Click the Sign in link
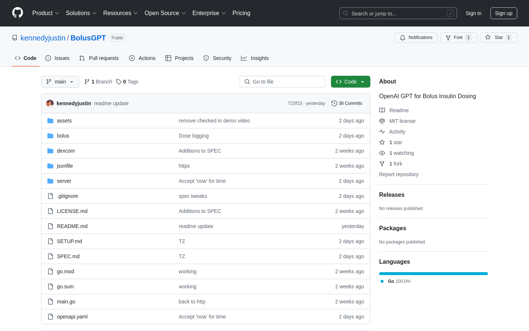The image size is (529, 331). click(x=474, y=13)
